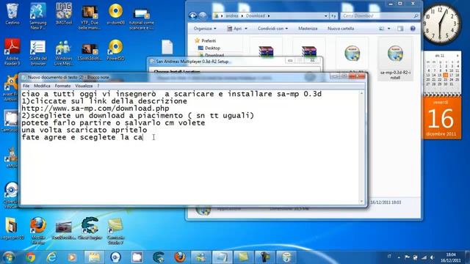Open the Apri dropdown arrow in Explorer
This screenshot has height=264, width=470.
pos(246,29)
